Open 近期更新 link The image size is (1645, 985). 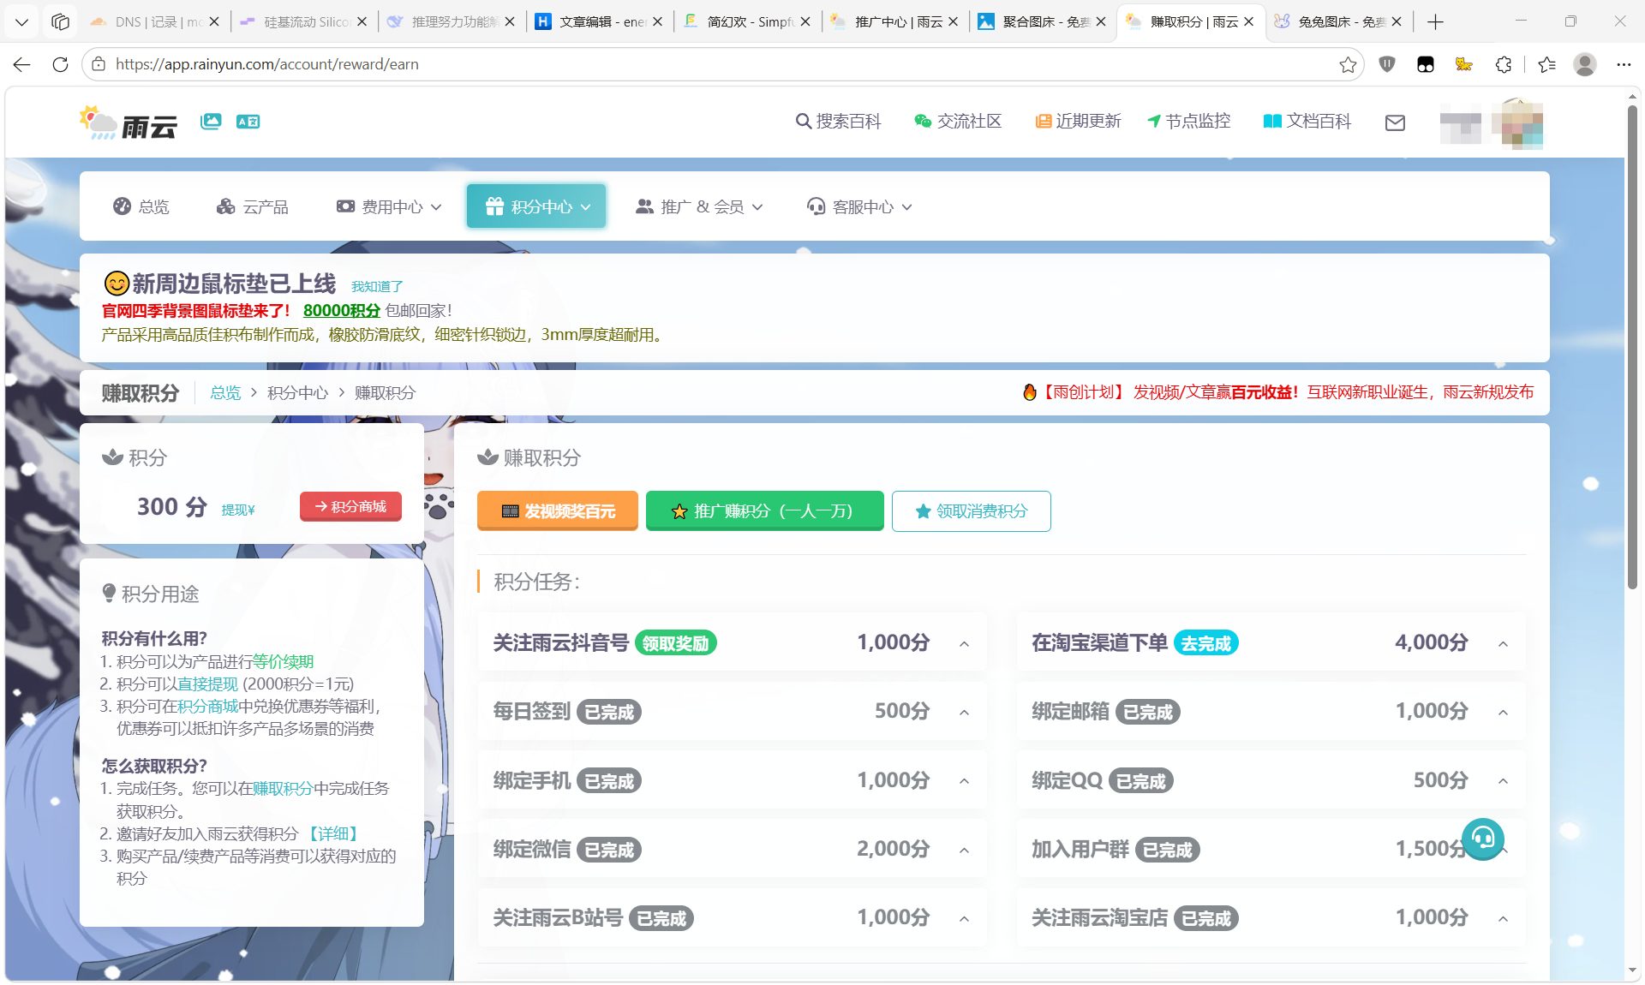click(1078, 122)
